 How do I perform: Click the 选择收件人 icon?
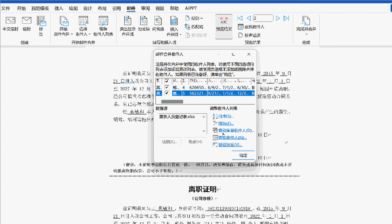(x=83, y=21)
